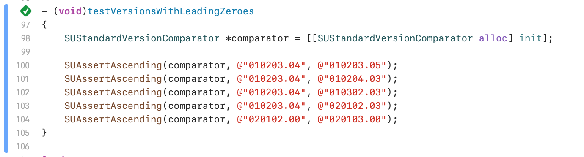Click the testVersionsWithLeadingZeroes method name
The height and width of the screenshot is (157, 584).
click(171, 11)
